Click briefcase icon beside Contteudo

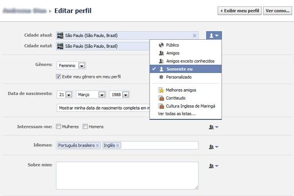coord(161,98)
